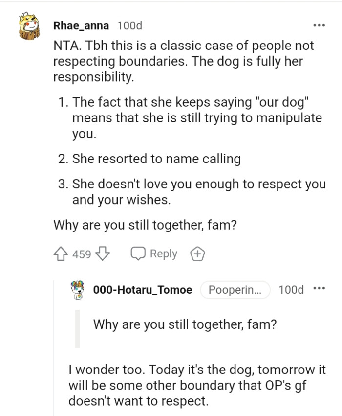The image size is (342, 416).
Task: Open overflow menu on Rhae_anna's comment
Action: [x=319, y=24]
